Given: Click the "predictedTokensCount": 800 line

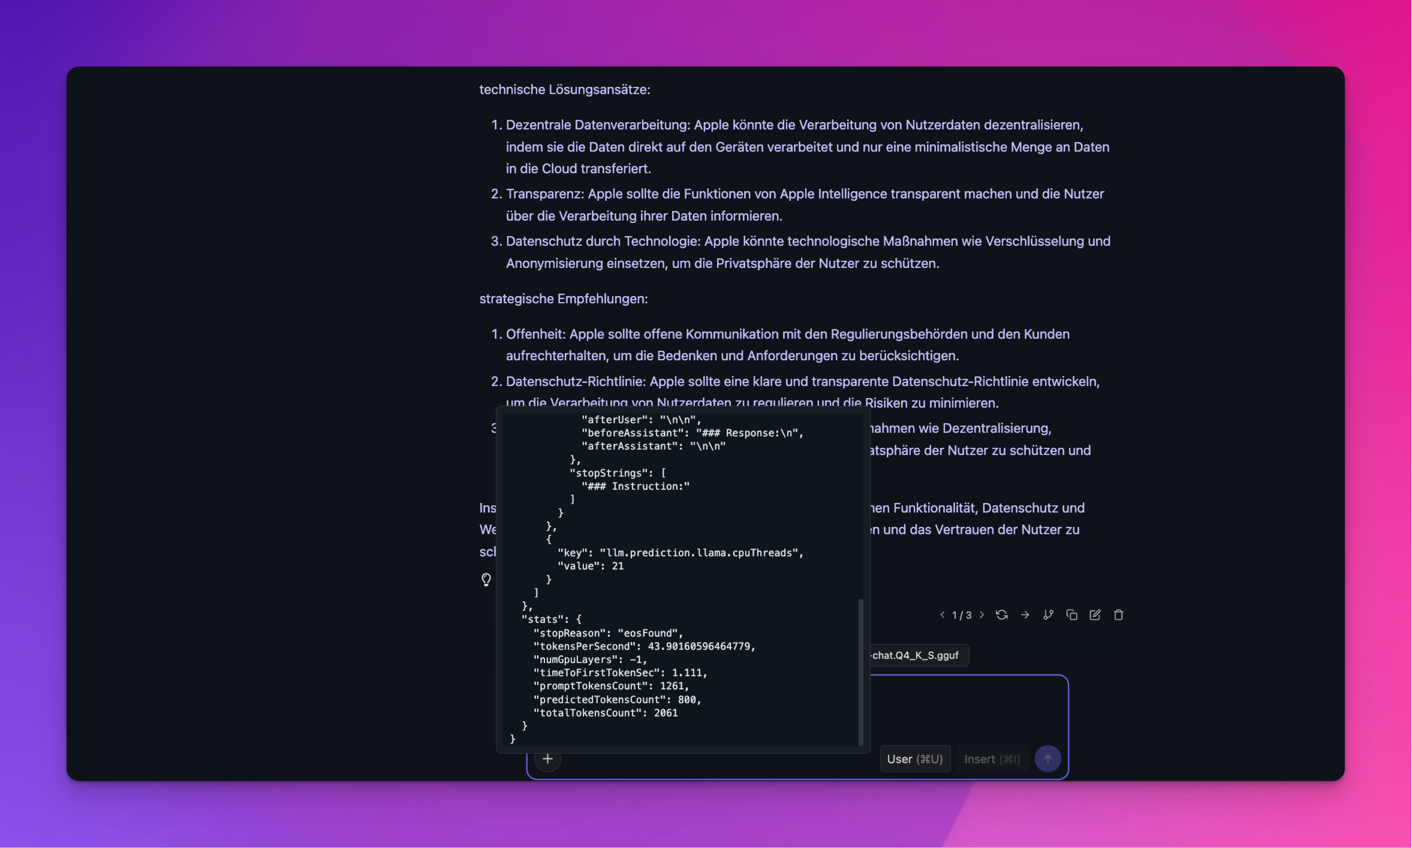Looking at the screenshot, I should click(617, 699).
